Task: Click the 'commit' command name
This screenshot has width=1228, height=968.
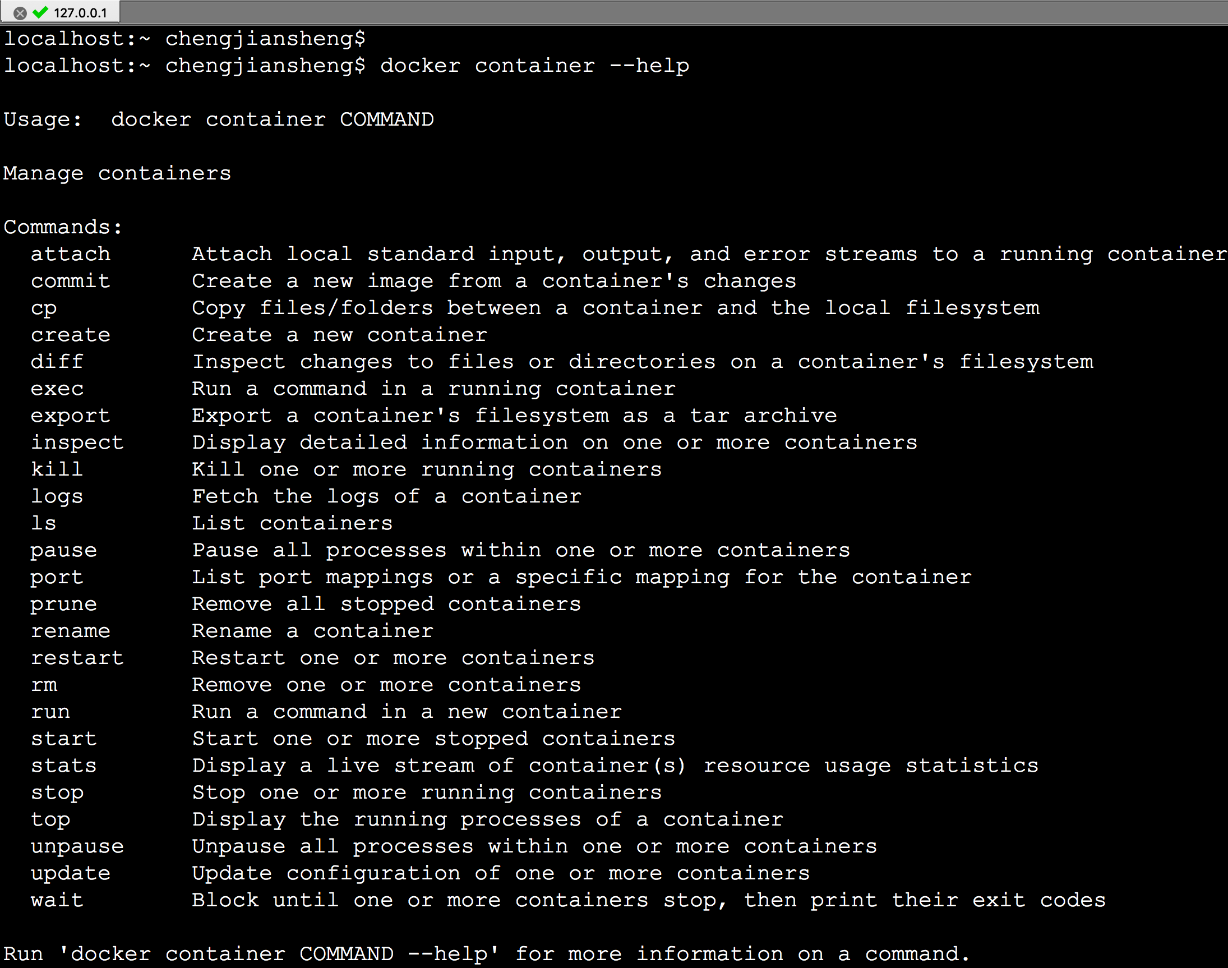Action: [70, 281]
